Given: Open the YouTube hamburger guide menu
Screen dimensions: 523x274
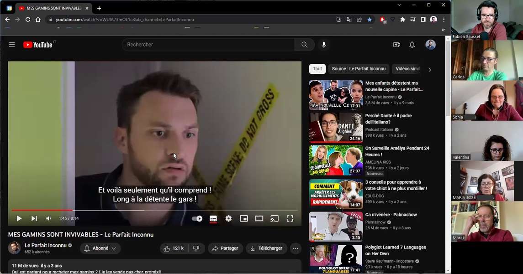Looking at the screenshot, I should click(12, 45).
